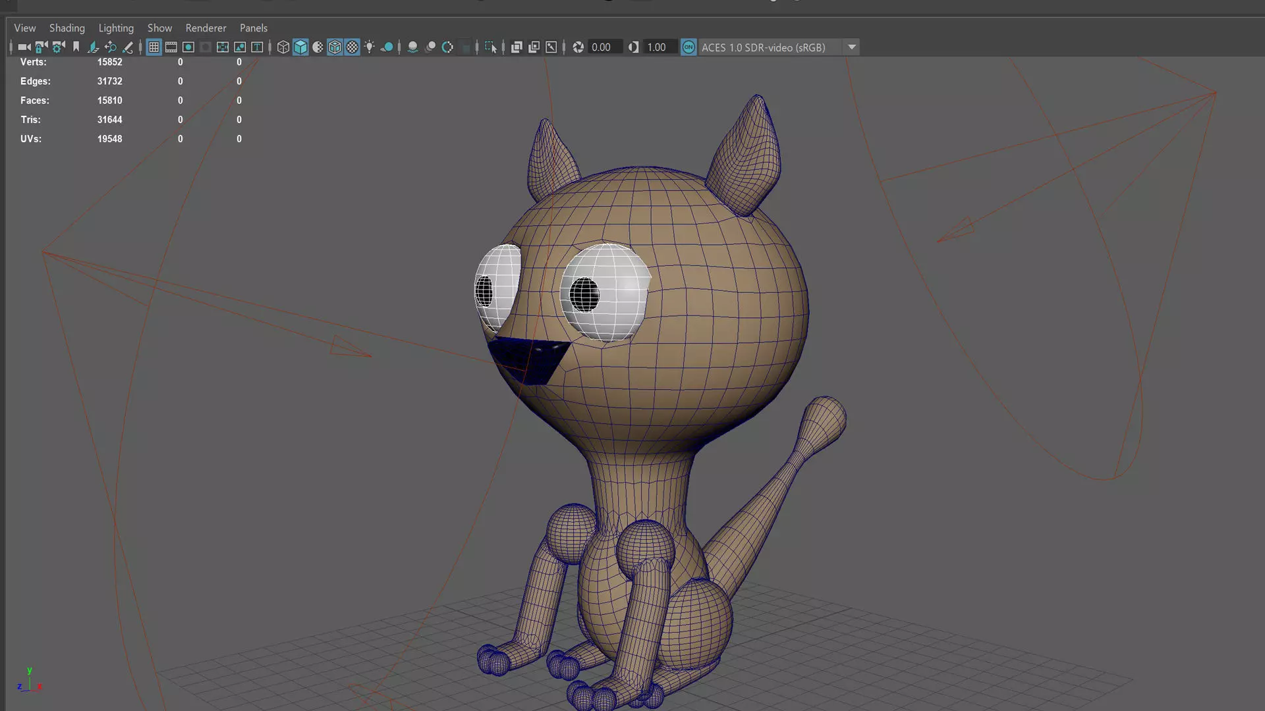Click the Select Camera icon
The image size is (1265, 711).
pyautogui.click(x=24, y=47)
